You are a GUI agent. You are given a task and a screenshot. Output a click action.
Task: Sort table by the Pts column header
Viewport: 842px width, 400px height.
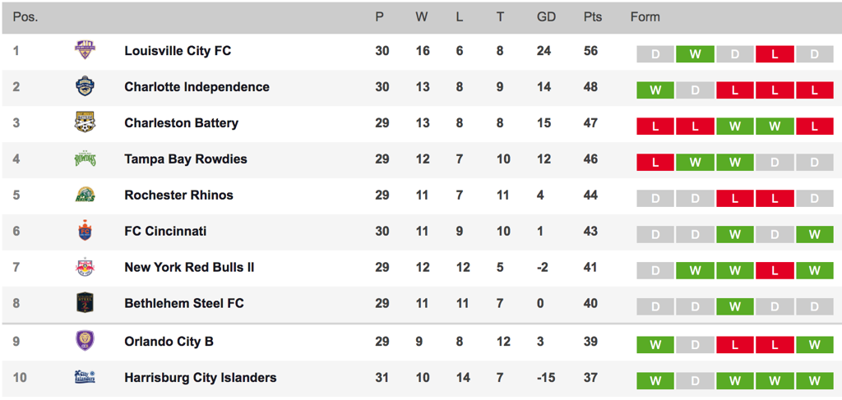click(x=593, y=17)
